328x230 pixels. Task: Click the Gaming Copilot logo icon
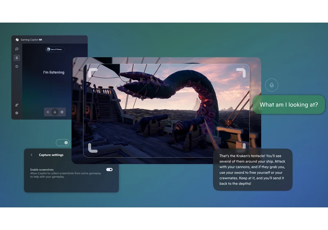(x=17, y=39)
